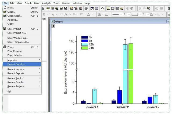The height and width of the screenshot is (114, 172).
Task: Open the text alignment dropdown arrow
Action: 78,14
